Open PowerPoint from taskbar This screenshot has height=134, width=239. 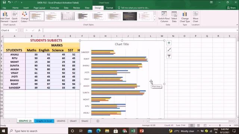142,131
